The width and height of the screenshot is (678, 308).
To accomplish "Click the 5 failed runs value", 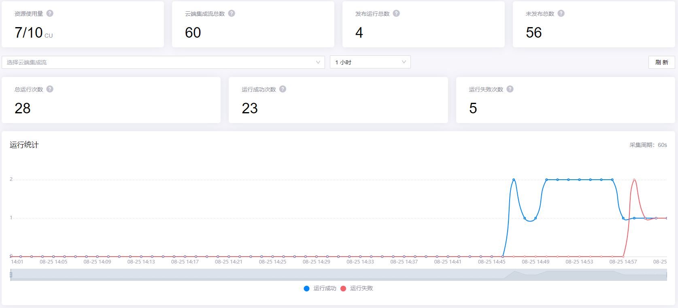I will (473, 108).
